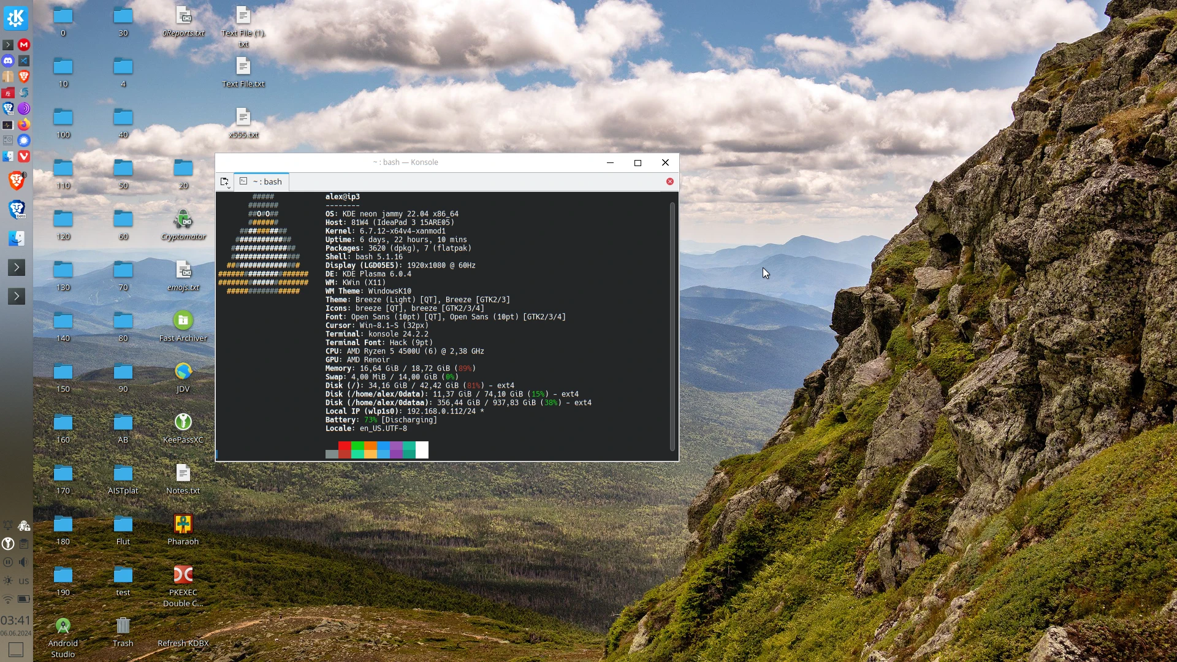Image resolution: width=1177 pixels, height=662 pixels.
Task: Open the large Finder-style file manager icon
Action: 17,238
